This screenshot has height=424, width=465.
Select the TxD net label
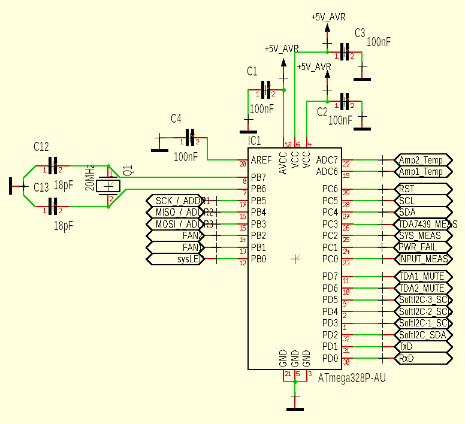(x=423, y=346)
